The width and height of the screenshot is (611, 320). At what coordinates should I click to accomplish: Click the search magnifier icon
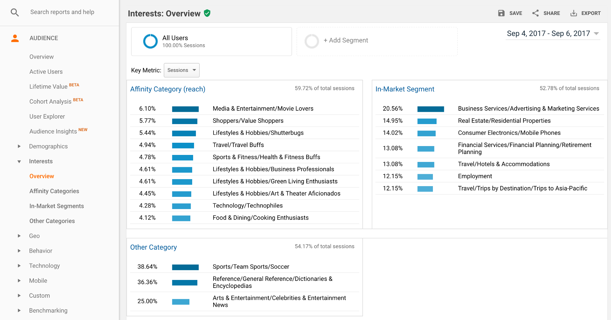tap(15, 12)
